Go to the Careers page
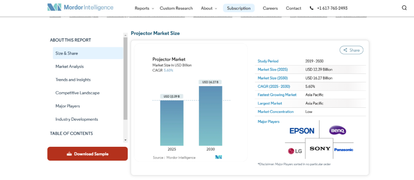The height and width of the screenshot is (180, 414). (x=270, y=8)
